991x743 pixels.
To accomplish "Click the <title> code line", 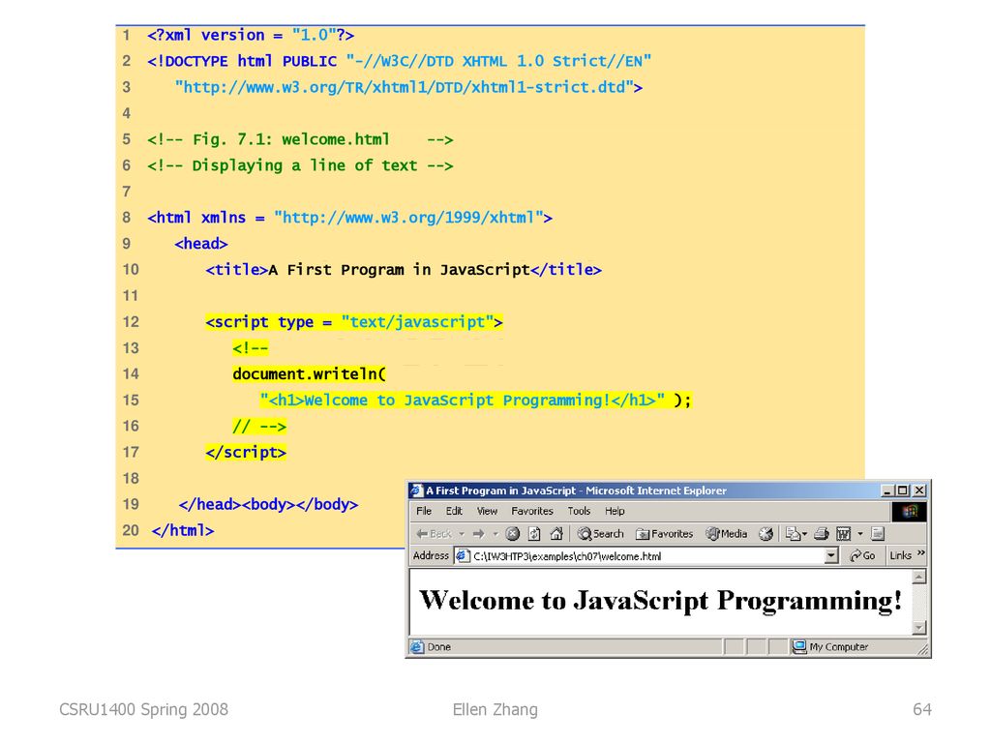I will pyautogui.click(x=404, y=270).
